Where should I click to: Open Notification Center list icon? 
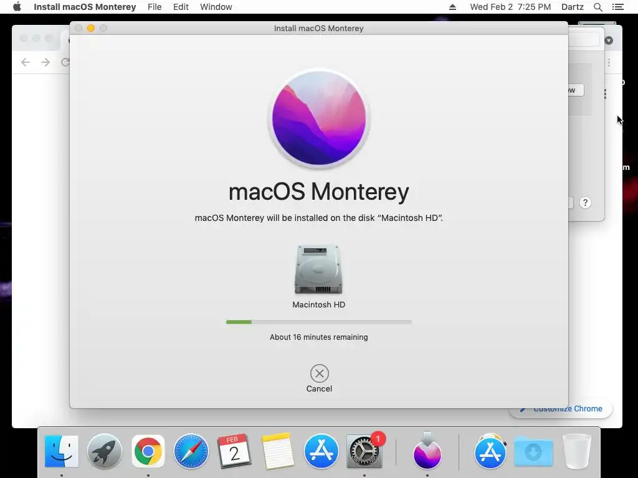[617, 7]
